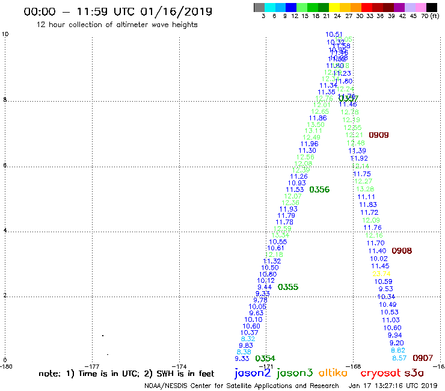Screen dimensions: 445x391
Task: Select the 11.11 wave height reading
Action: (366, 197)
